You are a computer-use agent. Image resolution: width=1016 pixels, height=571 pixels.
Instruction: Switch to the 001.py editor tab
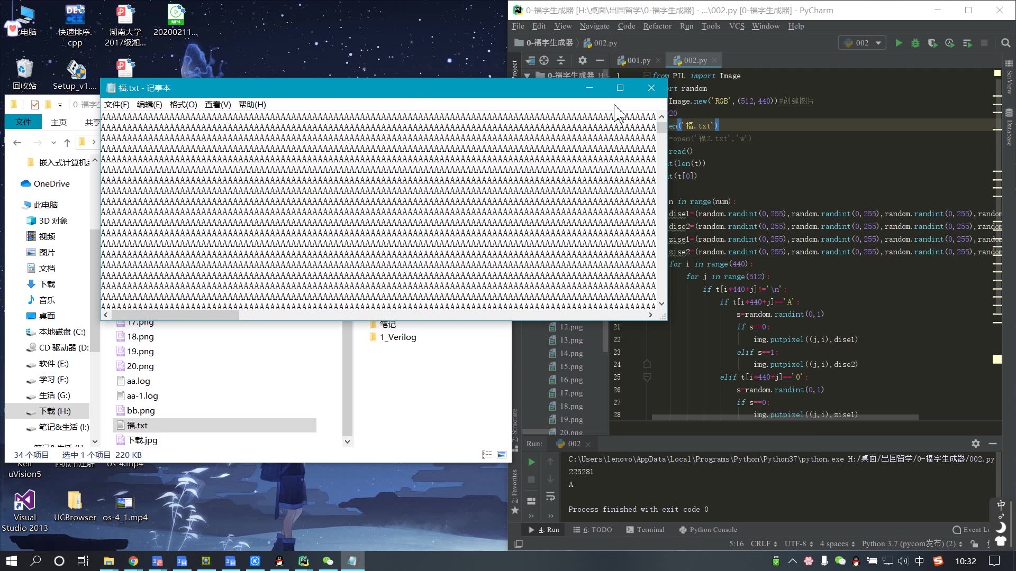638,60
